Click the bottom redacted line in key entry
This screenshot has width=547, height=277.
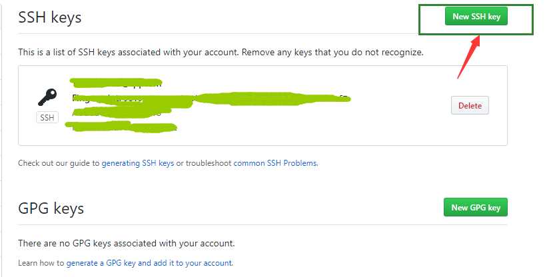121,126
